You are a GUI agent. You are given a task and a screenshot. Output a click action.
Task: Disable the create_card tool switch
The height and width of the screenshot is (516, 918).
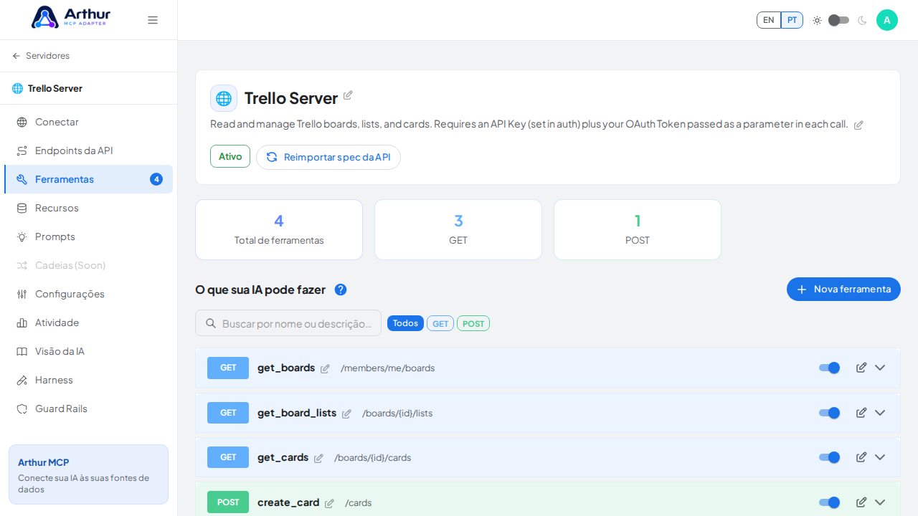[830, 502]
